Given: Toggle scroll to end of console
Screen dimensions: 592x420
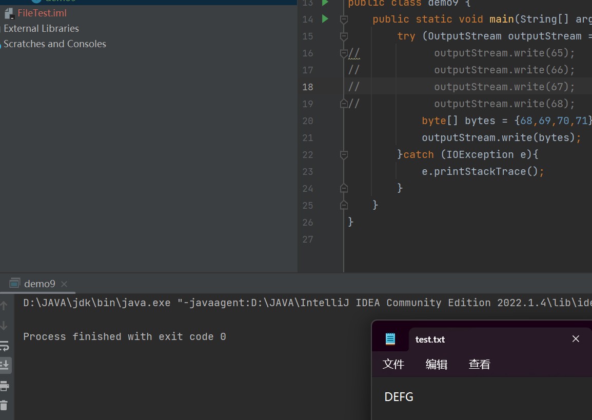Looking at the screenshot, I should (x=5, y=365).
